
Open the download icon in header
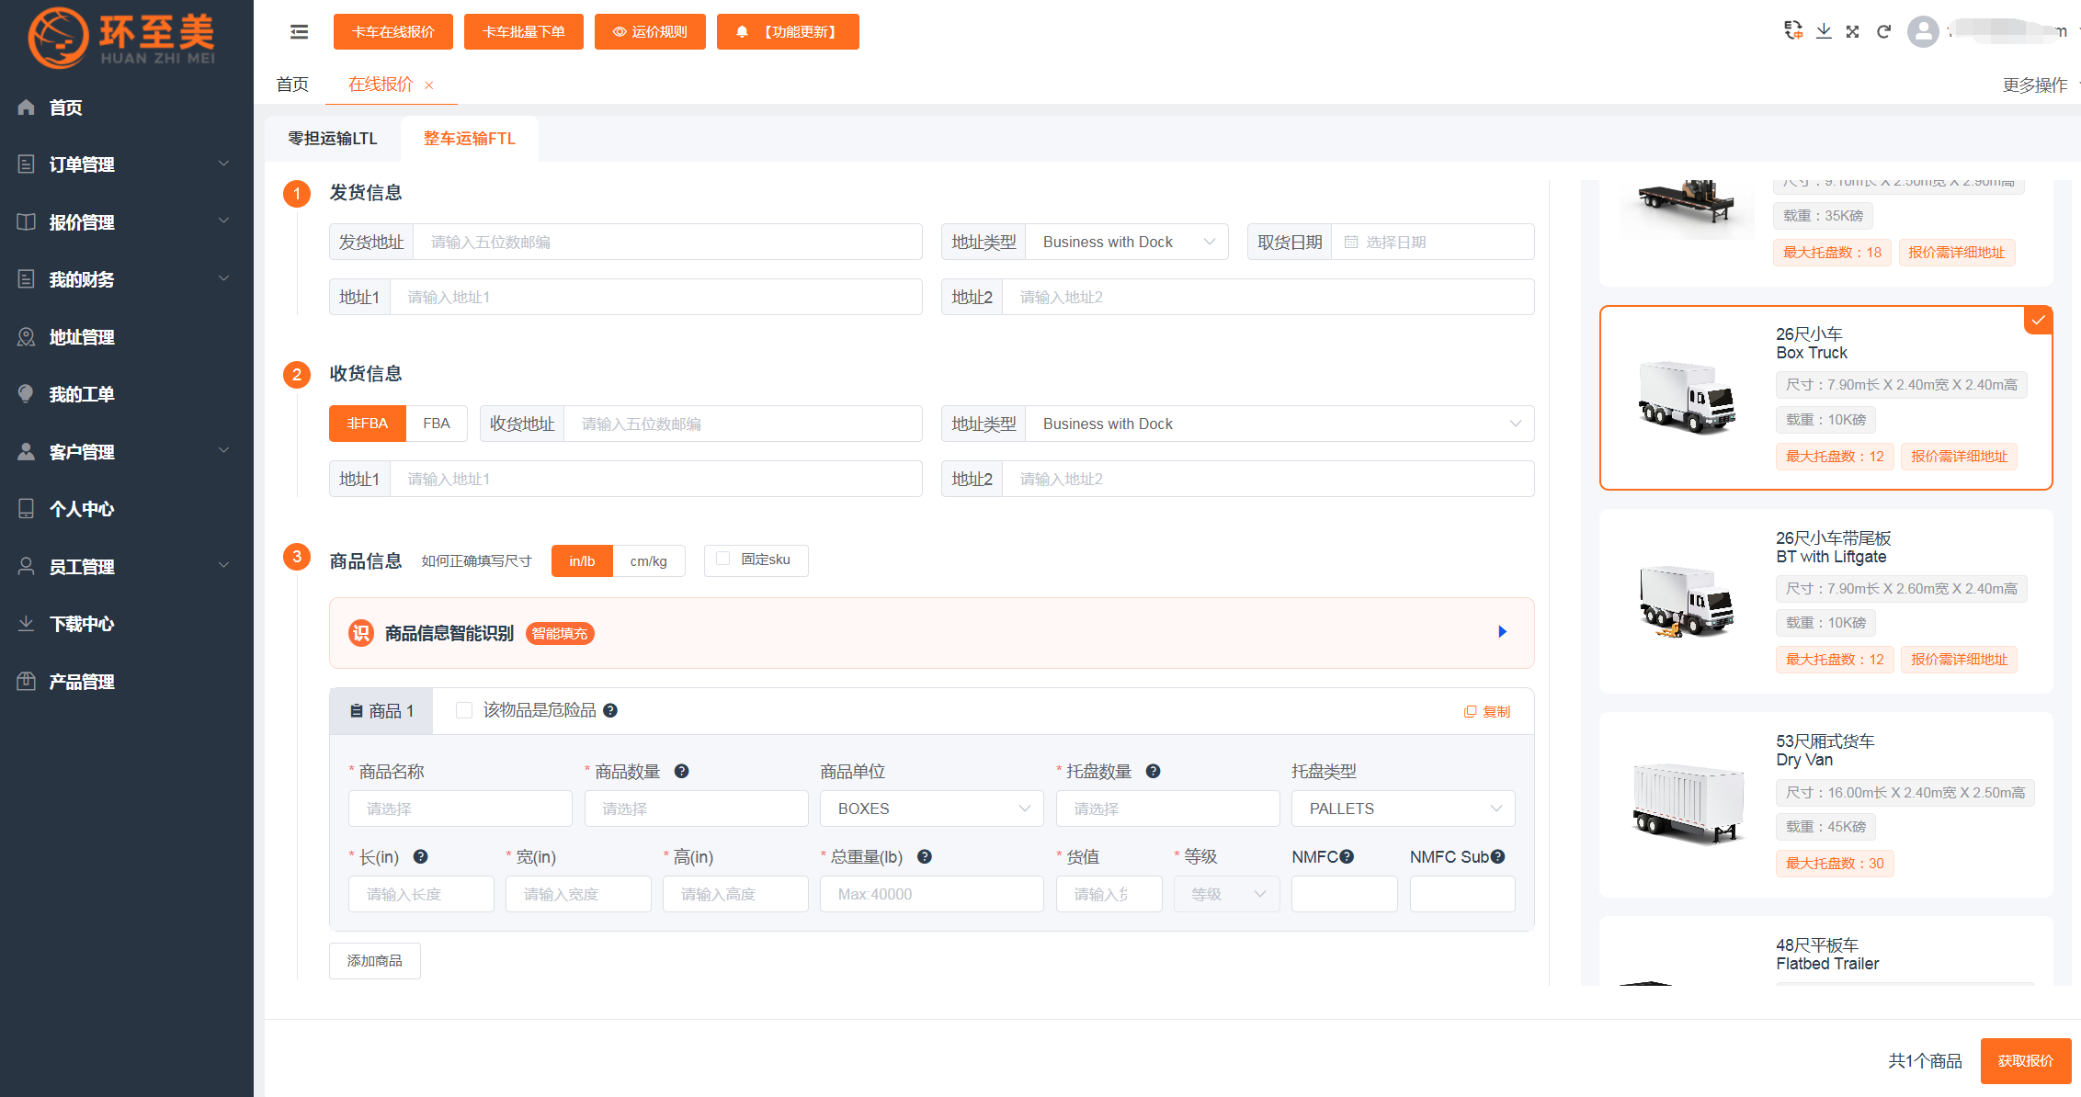[1824, 30]
